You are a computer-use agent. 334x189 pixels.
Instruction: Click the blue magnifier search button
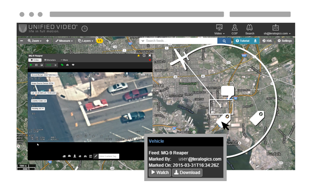(224, 41)
